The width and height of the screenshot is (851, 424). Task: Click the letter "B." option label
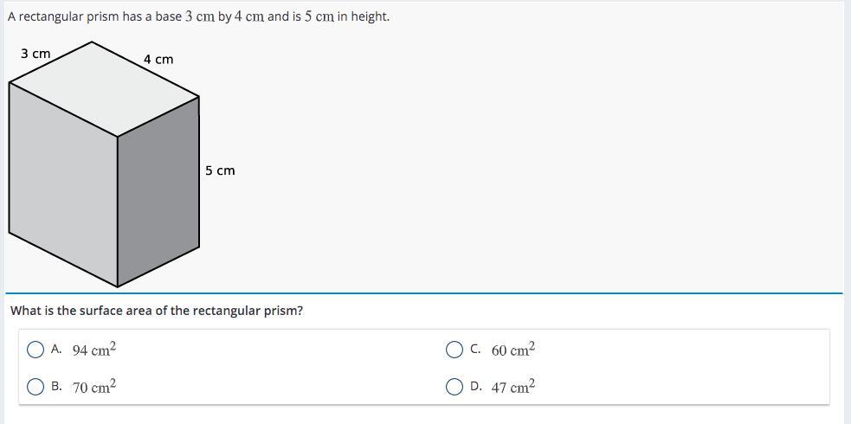[x=56, y=387]
